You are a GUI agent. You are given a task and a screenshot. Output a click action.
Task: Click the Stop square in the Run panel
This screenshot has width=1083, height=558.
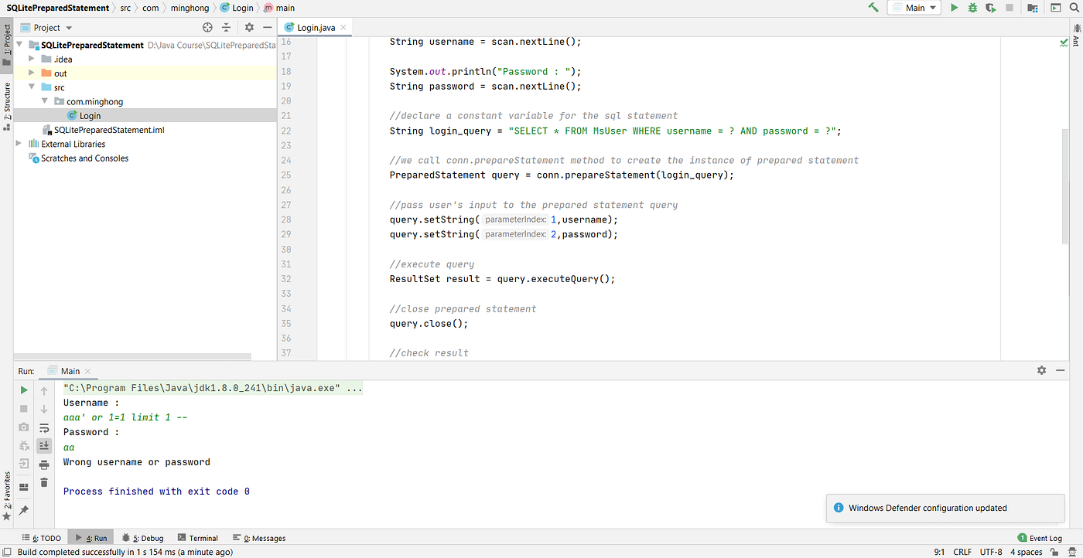click(x=24, y=409)
